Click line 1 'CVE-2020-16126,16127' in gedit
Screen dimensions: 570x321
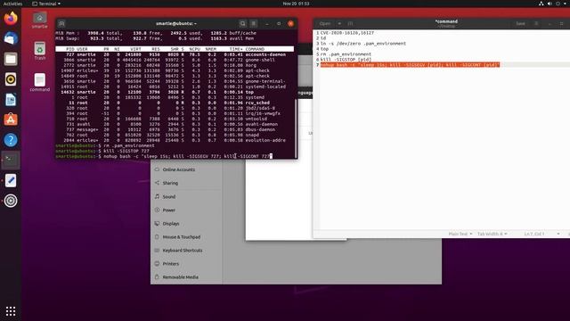tap(346, 33)
